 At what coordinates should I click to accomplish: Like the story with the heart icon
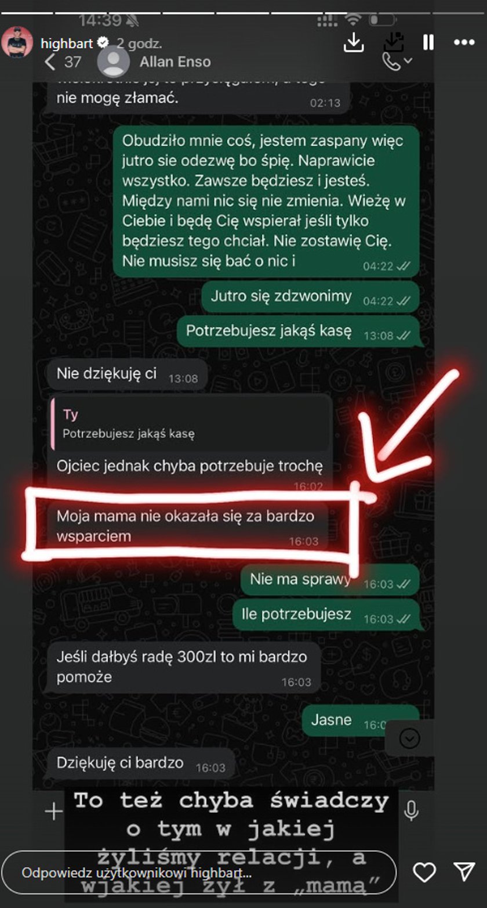(x=424, y=872)
